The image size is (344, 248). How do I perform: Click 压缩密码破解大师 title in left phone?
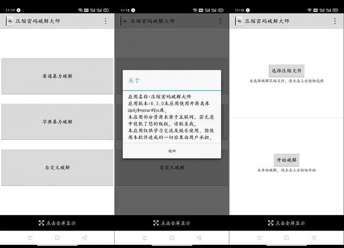(38, 21)
